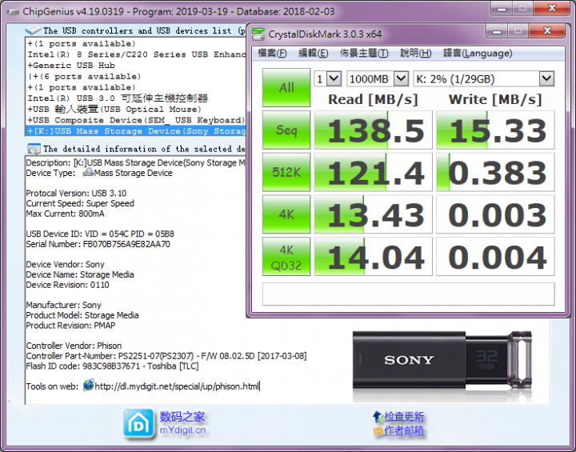Click the Current Speed: Super Speed line
The height and width of the screenshot is (452, 576).
coord(80,203)
